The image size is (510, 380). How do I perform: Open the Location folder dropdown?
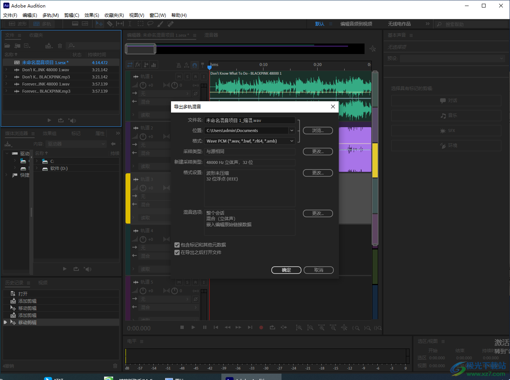[x=292, y=131]
